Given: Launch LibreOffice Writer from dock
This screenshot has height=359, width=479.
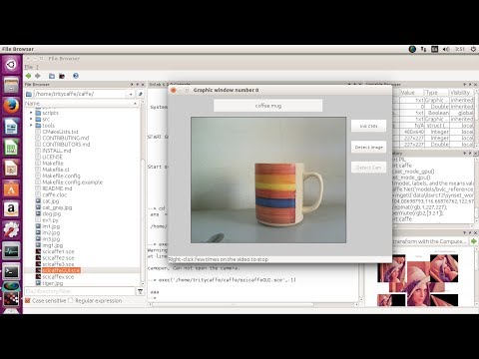Looking at the screenshot, I should pos(11,127).
